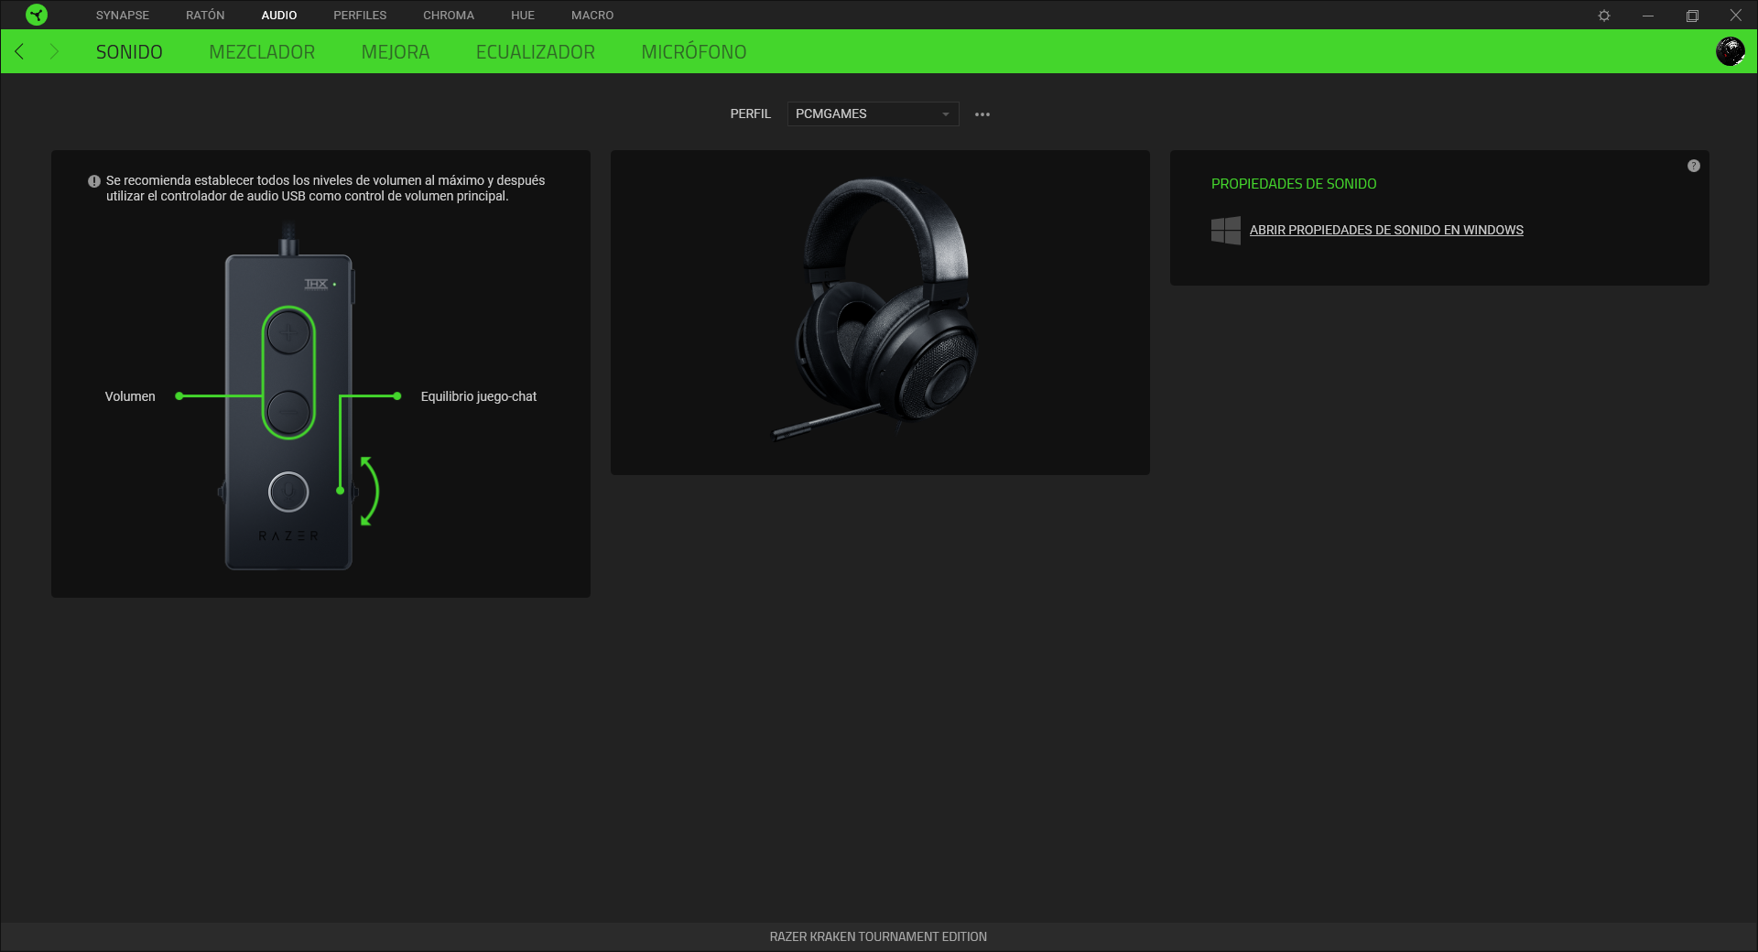Open the MEZCLADOR subtab

[x=262, y=52]
